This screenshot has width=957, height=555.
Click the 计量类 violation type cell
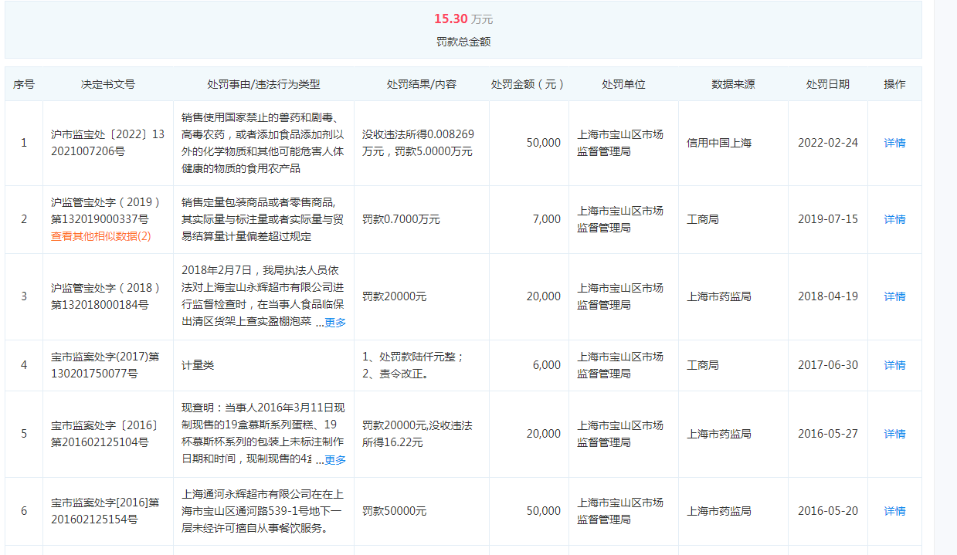pyautogui.click(x=198, y=365)
